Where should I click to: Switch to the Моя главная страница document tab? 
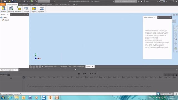(x=51, y=67)
